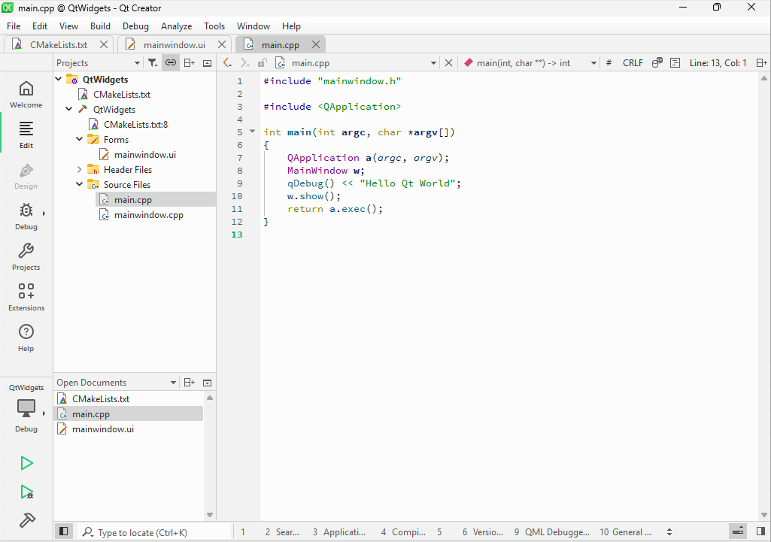
Task: Open the File menu
Action: tap(14, 26)
